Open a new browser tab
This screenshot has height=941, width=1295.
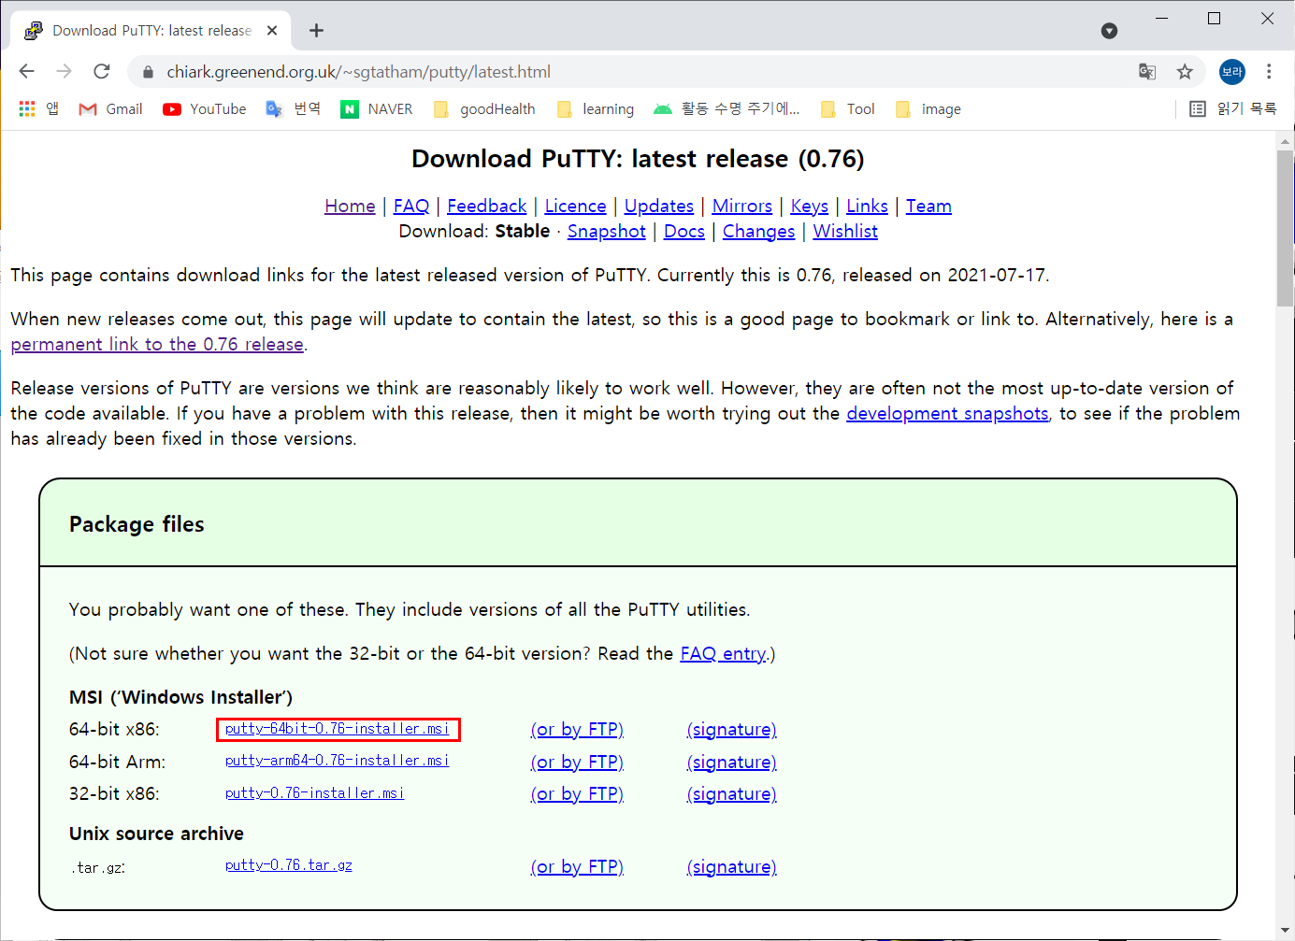tap(316, 30)
